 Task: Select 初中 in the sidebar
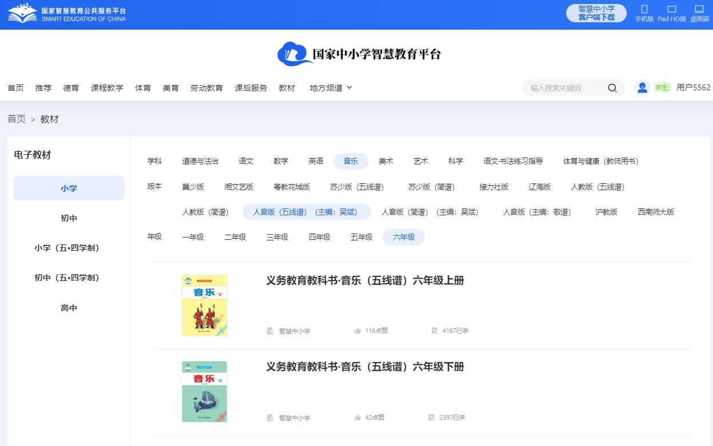69,218
